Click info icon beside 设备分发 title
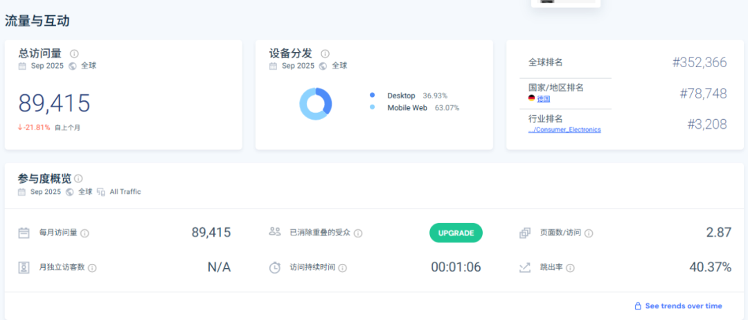Viewport: 748px width, 320px height. 325,53
